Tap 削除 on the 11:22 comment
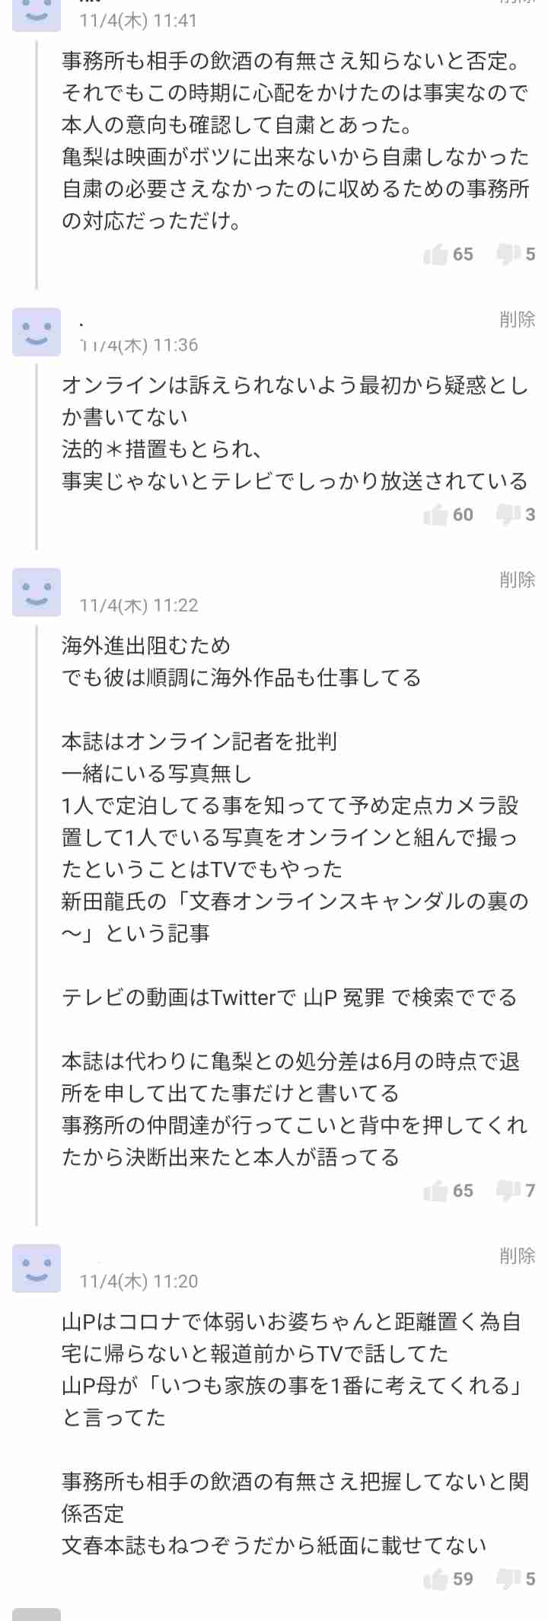 click(x=518, y=580)
